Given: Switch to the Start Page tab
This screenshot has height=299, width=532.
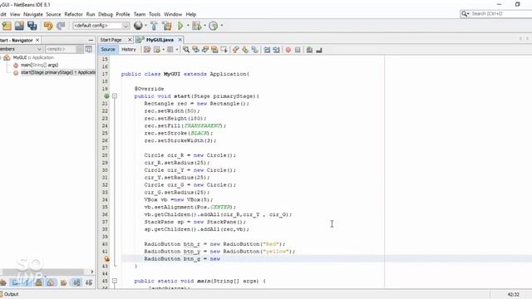Looking at the screenshot, I should pos(111,40).
